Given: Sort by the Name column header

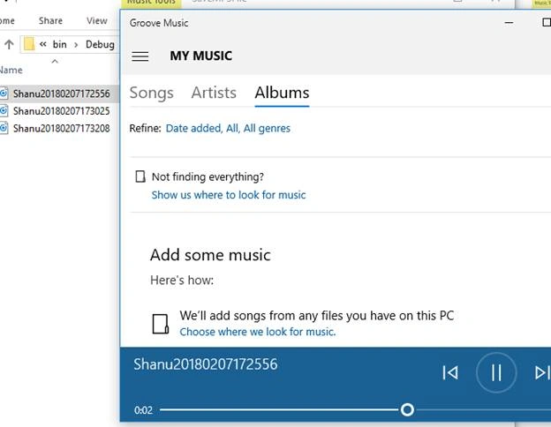Looking at the screenshot, I should tap(11, 70).
